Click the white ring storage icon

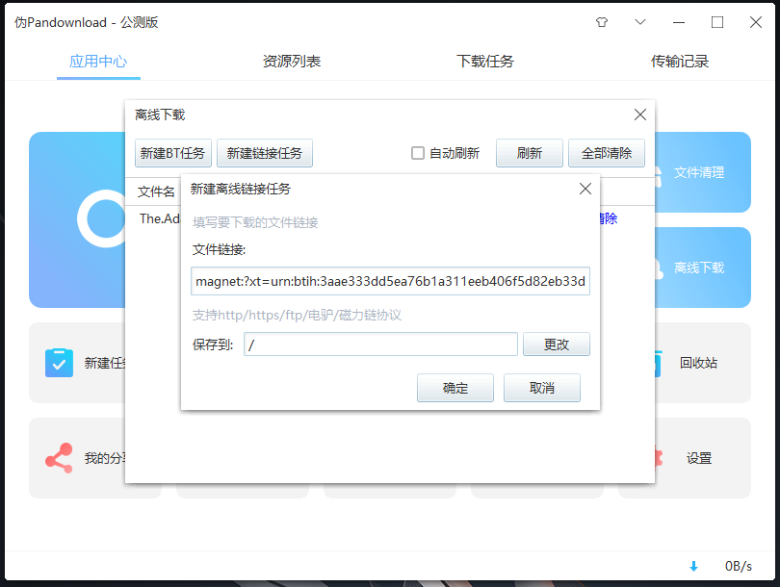coord(102,218)
